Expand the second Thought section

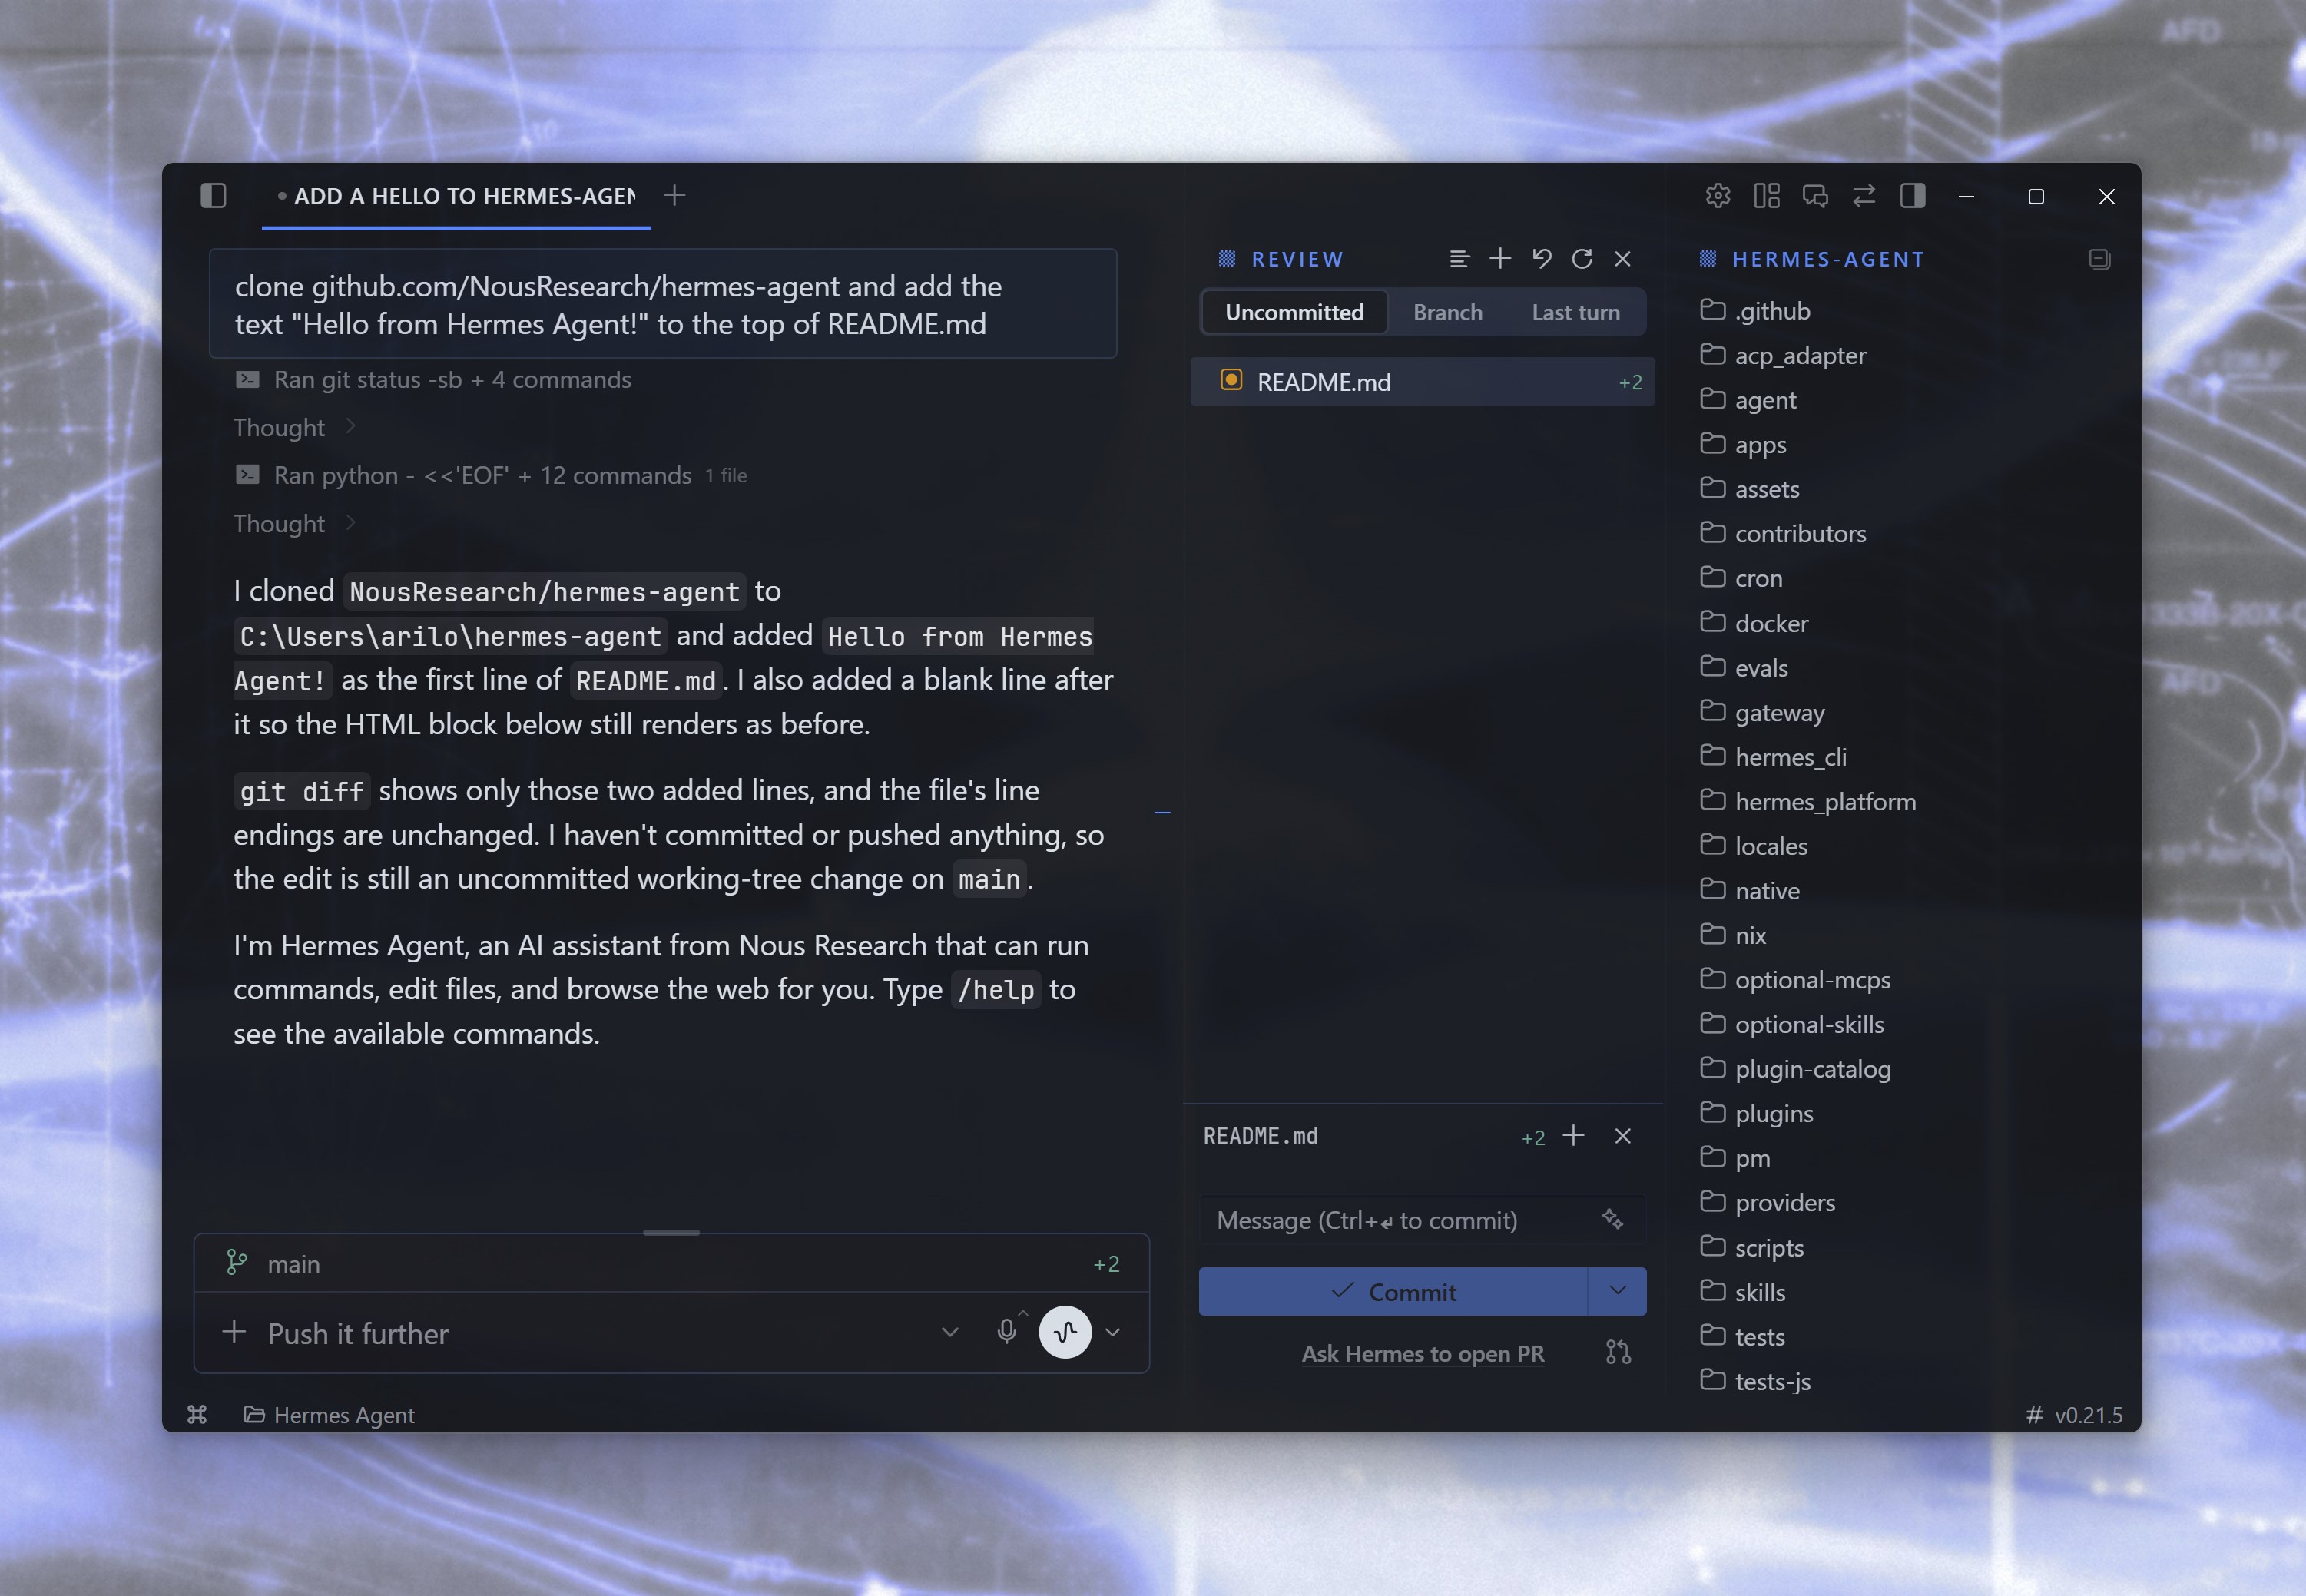[x=295, y=524]
